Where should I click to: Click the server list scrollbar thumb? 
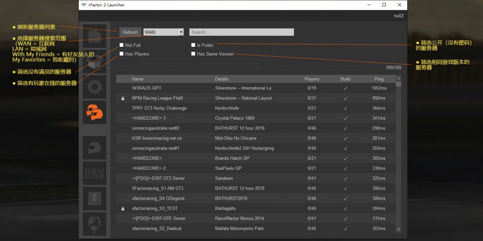(398, 84)
